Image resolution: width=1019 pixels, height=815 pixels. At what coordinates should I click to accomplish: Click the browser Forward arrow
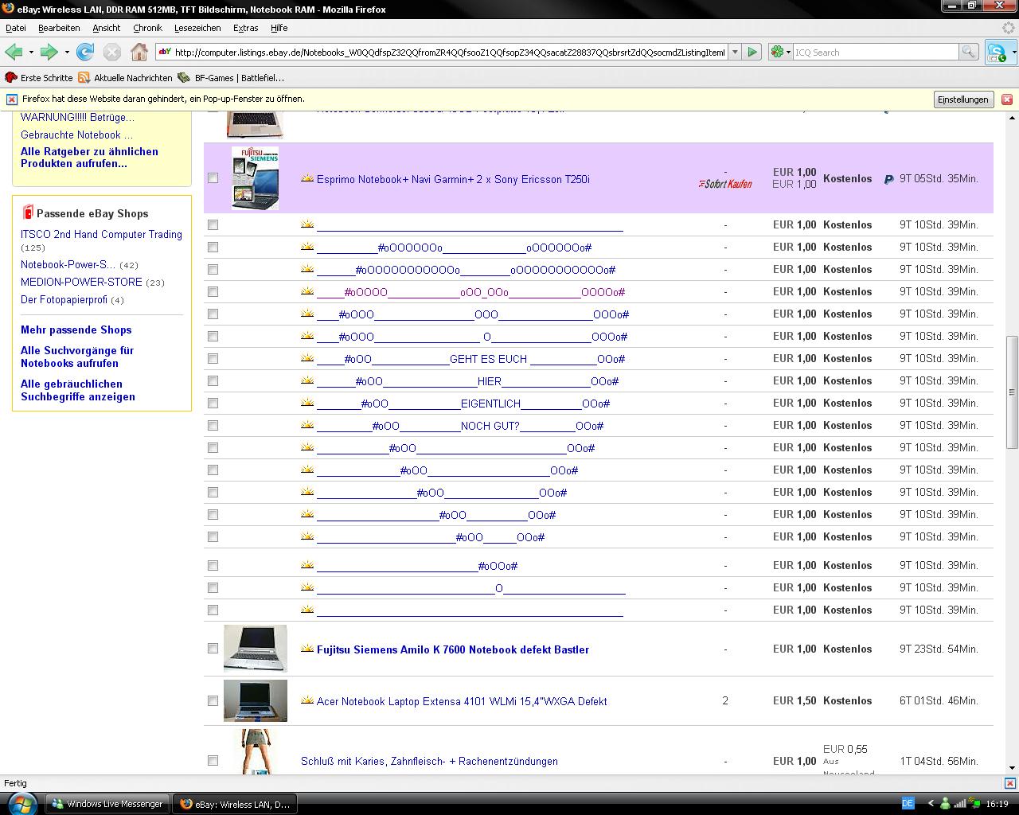(49, 52)
